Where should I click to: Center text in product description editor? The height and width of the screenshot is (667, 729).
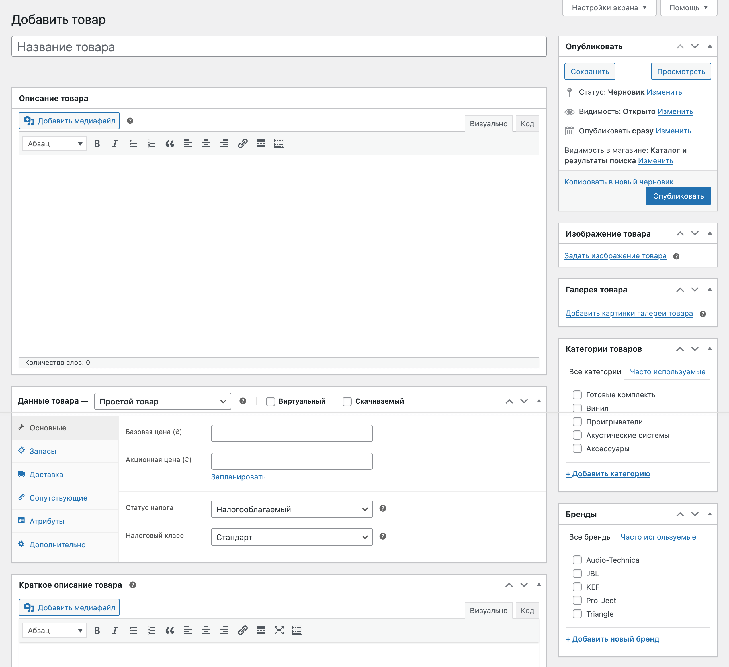[206, 144]
